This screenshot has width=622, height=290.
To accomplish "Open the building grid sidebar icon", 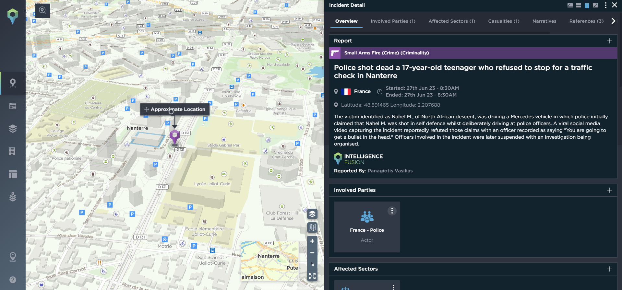I will [x=12, y=151].
